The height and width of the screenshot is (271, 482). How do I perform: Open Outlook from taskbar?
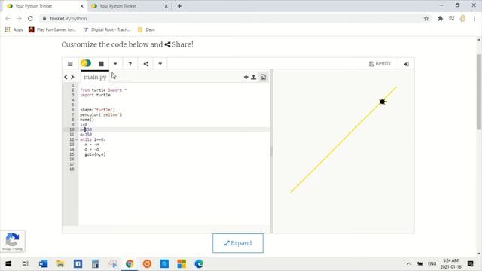[43, 264]
